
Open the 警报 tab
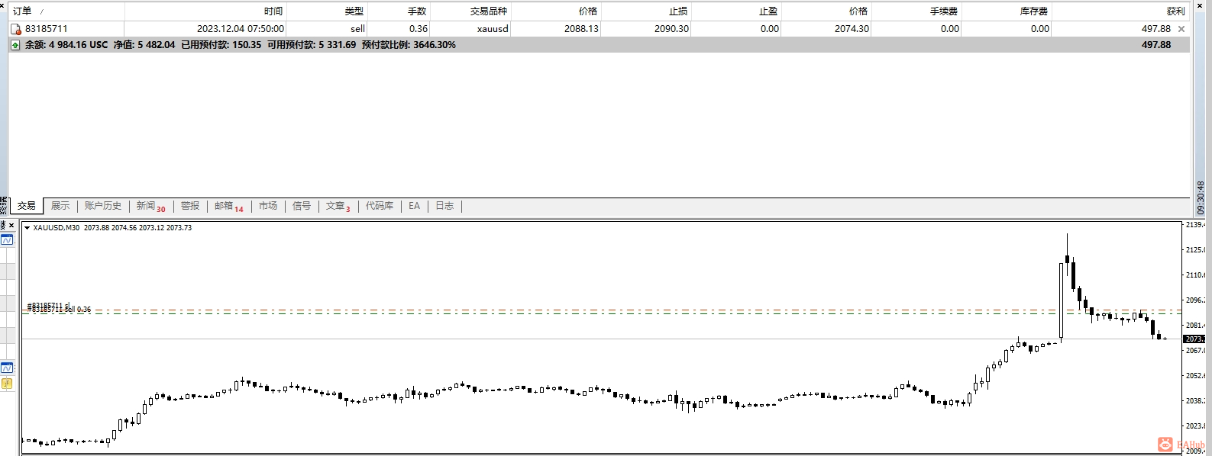pyautogui.click(x=190, y=206)
